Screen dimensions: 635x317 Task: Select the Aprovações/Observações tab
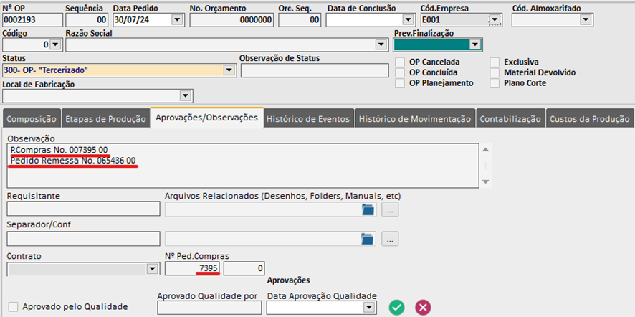(x=207, y=118)
